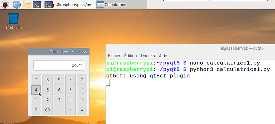275x124 pixels.
Task: Open the Raspberry Pi main menu
Action: coord(5,4)
